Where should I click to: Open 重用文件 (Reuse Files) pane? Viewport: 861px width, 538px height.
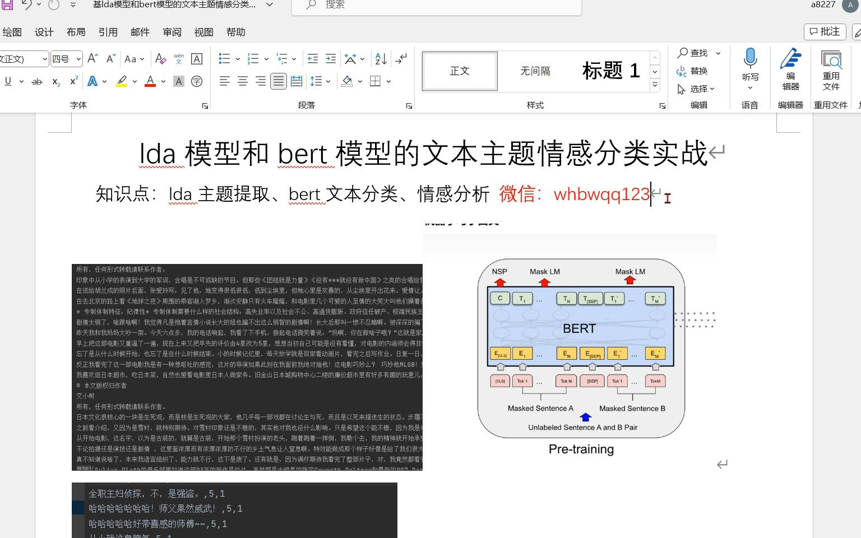pos(831,69)
